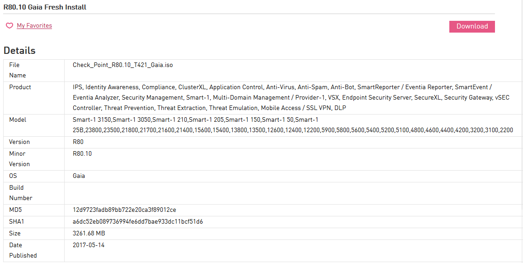The image size is (523, 263).
Task: Open the My Favorites link
Action: click(34, 26)
